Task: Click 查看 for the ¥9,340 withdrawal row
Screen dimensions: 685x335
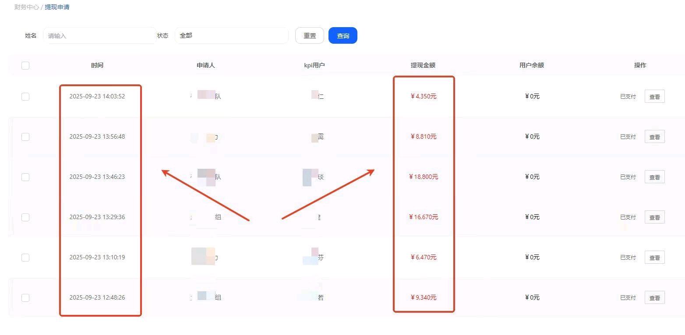Action: [654, 297]
